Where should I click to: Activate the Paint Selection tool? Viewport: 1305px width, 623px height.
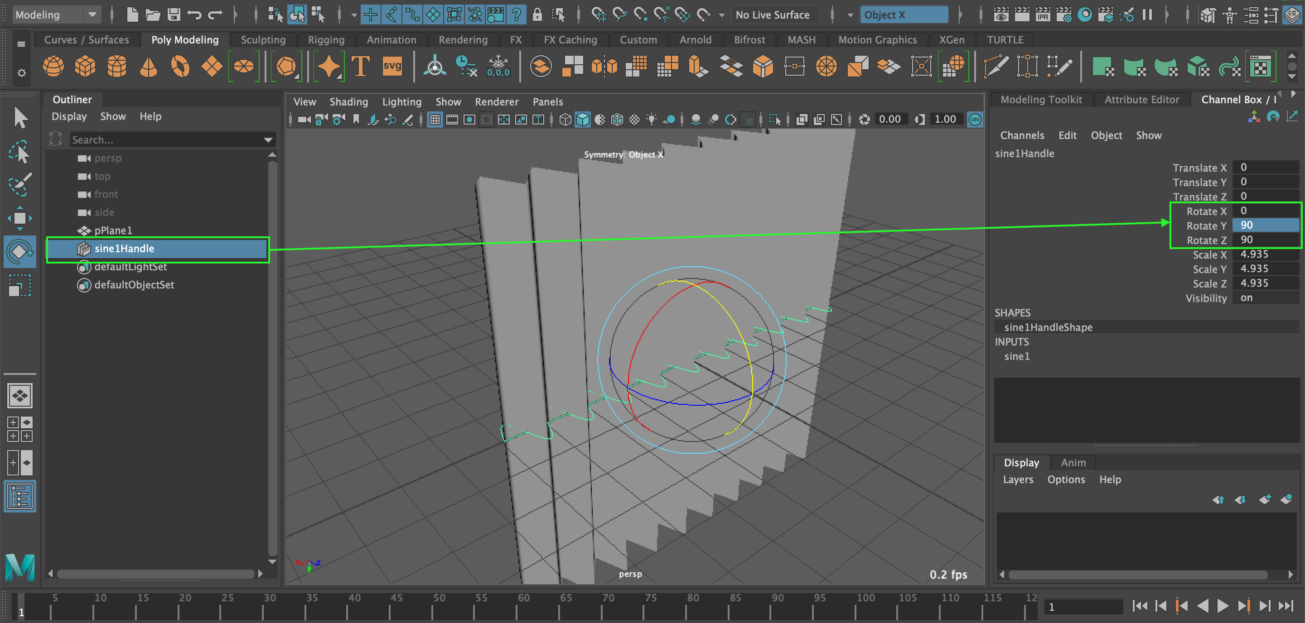[x=20, y=184]
